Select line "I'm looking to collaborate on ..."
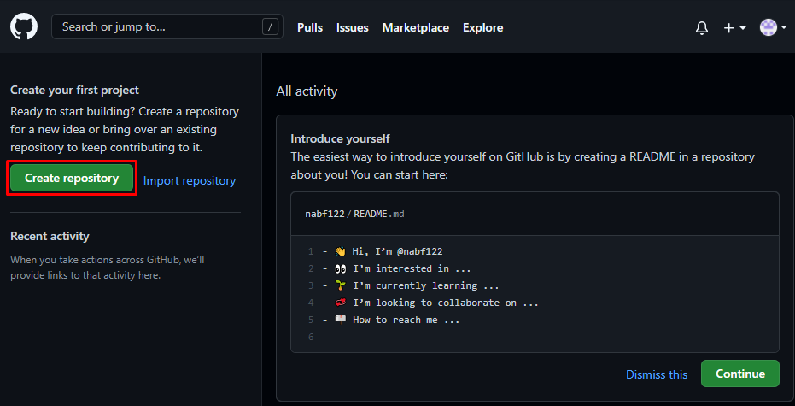The image size is (795, 406). 445,303
